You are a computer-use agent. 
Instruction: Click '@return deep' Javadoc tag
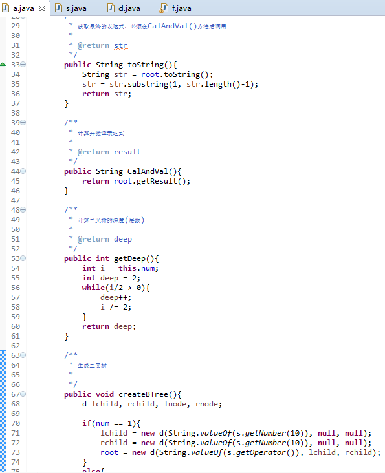tap(104, 239)
